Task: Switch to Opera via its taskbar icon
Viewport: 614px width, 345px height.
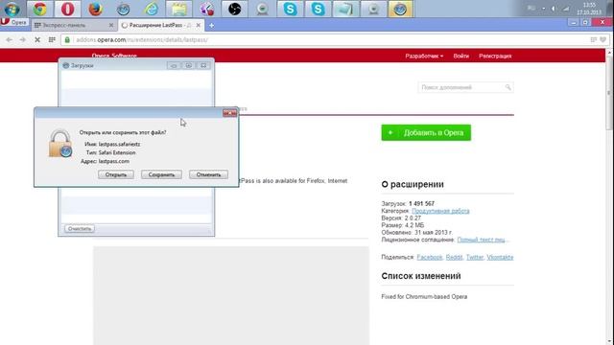Action: [x=67, y=9]
